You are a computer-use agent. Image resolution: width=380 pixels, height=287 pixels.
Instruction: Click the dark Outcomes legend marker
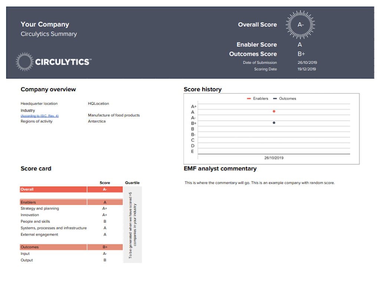[275, 99]
